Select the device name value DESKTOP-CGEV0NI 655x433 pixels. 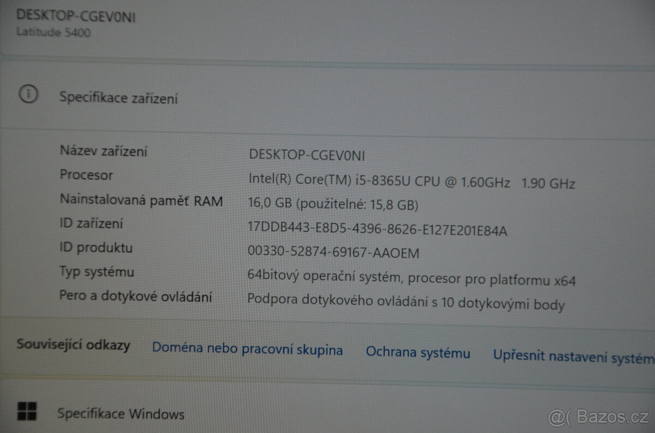308,155
